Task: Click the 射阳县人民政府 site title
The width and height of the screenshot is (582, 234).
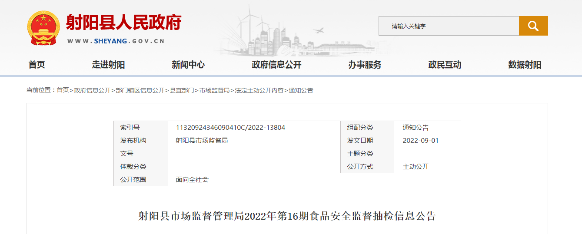Action: pos(123,23)
